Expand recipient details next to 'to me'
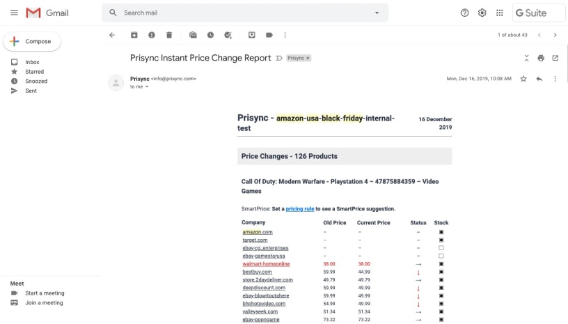 pyautogui.click(x=147, y=87)
